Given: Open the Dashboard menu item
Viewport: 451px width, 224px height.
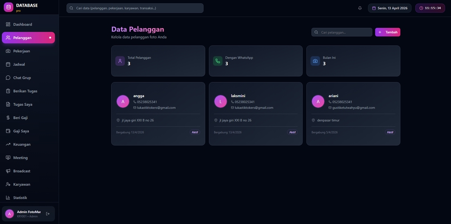Looking at the screenshot, I should [28, 24].
